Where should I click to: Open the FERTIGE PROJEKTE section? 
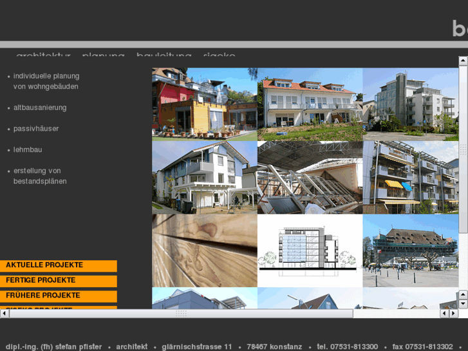point(59,281)
